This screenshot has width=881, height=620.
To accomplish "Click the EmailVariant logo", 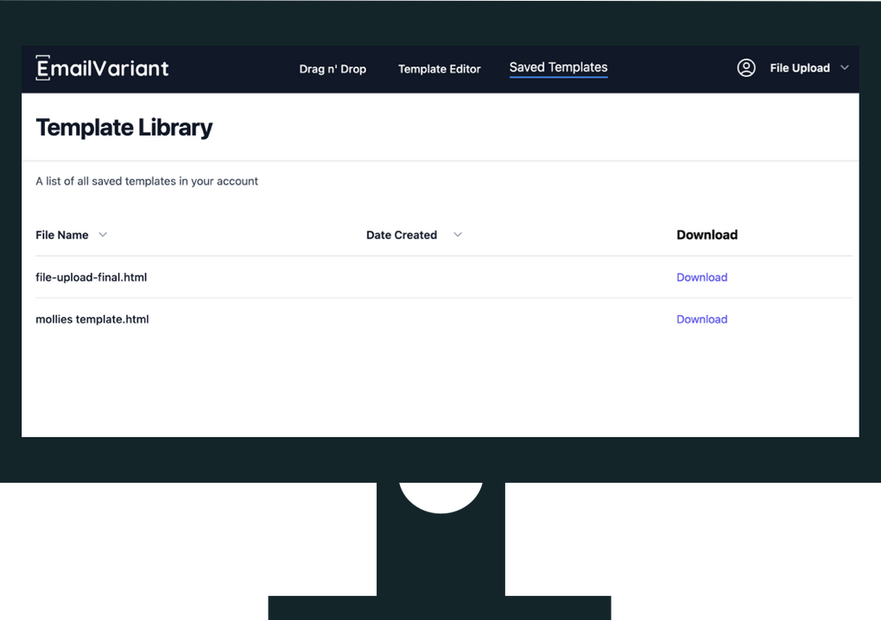I will 102,68.
